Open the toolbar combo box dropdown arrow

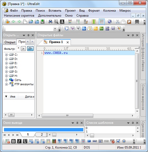click(55, 28)
